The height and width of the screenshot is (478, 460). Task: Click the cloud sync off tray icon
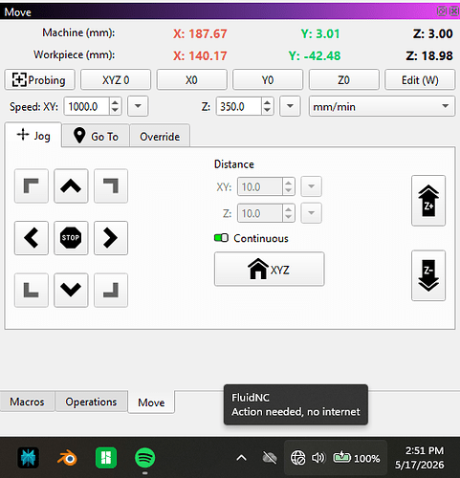[x=270, y=458]
